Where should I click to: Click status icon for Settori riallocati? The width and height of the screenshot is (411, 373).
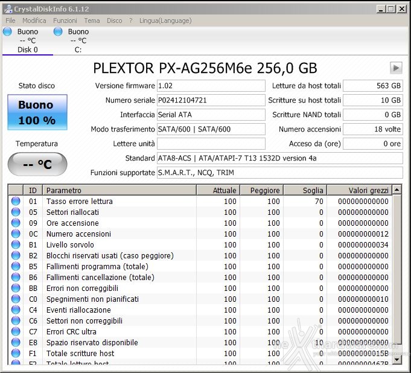(16, 212)
